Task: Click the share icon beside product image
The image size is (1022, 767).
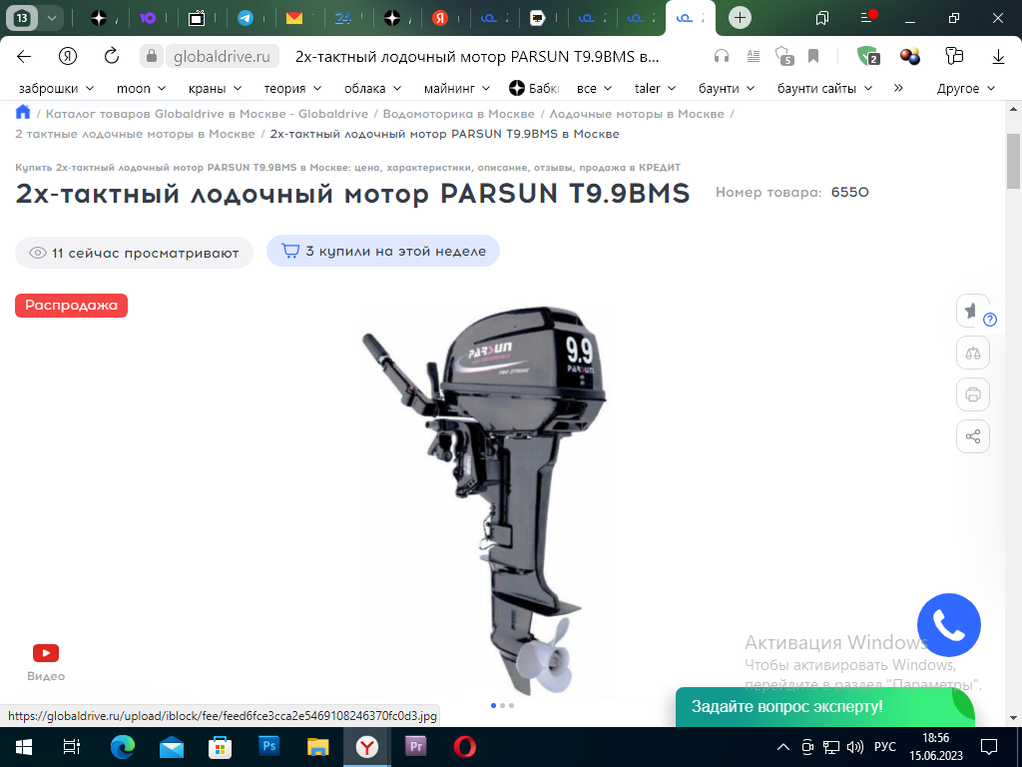Action: pyautogui.click(x=972, y=436)
